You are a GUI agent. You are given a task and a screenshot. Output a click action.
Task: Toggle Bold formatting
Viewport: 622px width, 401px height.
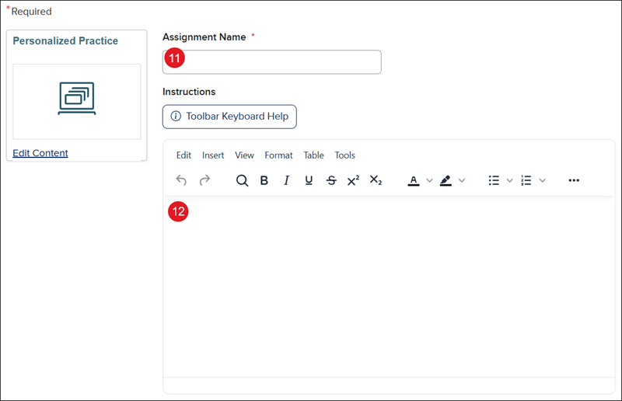(x=264, y=180)
